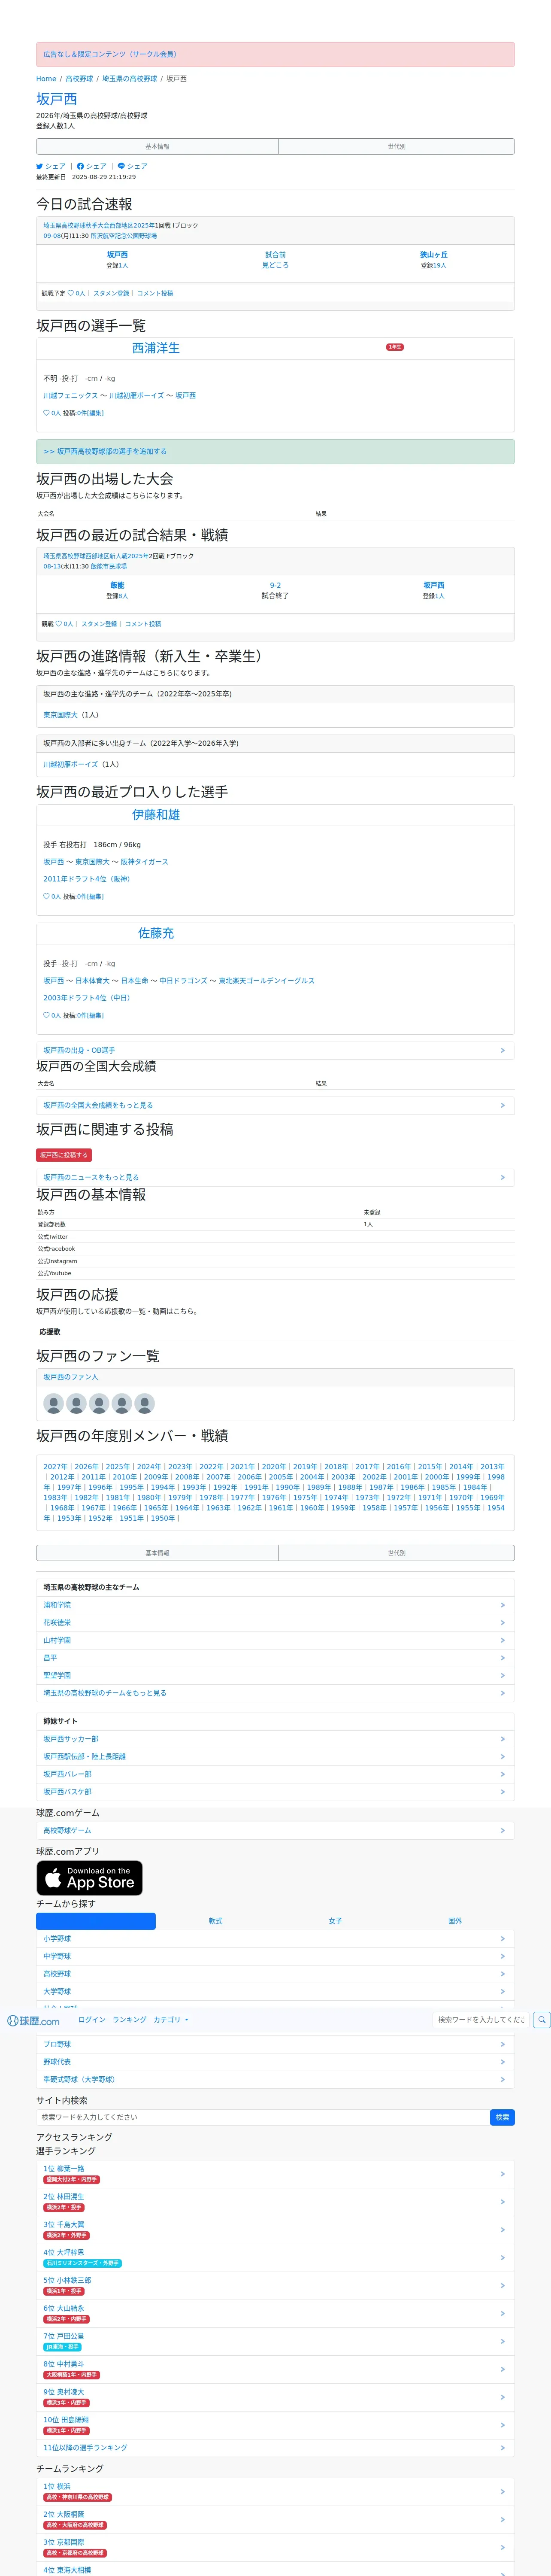
Task: Click the first fan avatar in fan list
Action: (54, 1403)
